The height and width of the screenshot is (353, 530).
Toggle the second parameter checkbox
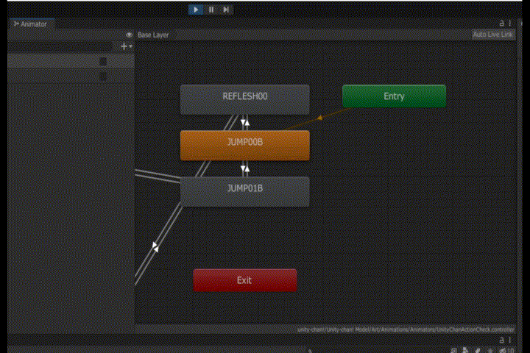point(103,76)
